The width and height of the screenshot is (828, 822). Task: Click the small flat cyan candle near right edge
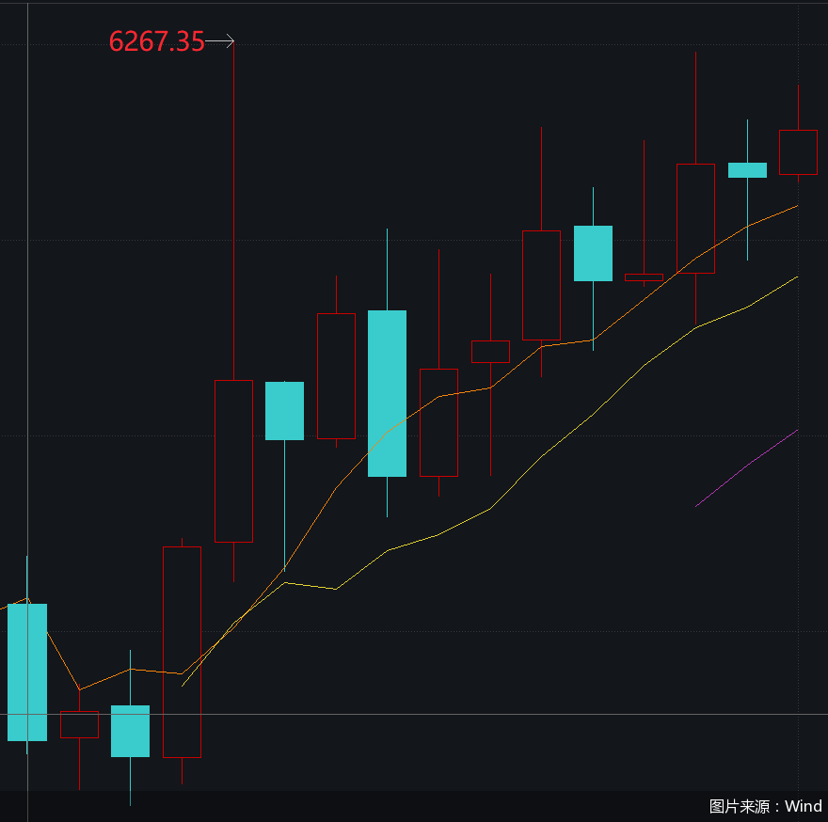(x=747, y=170)
